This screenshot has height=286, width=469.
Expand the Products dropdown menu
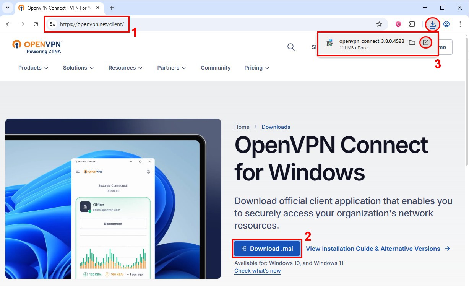coord(33,68)
